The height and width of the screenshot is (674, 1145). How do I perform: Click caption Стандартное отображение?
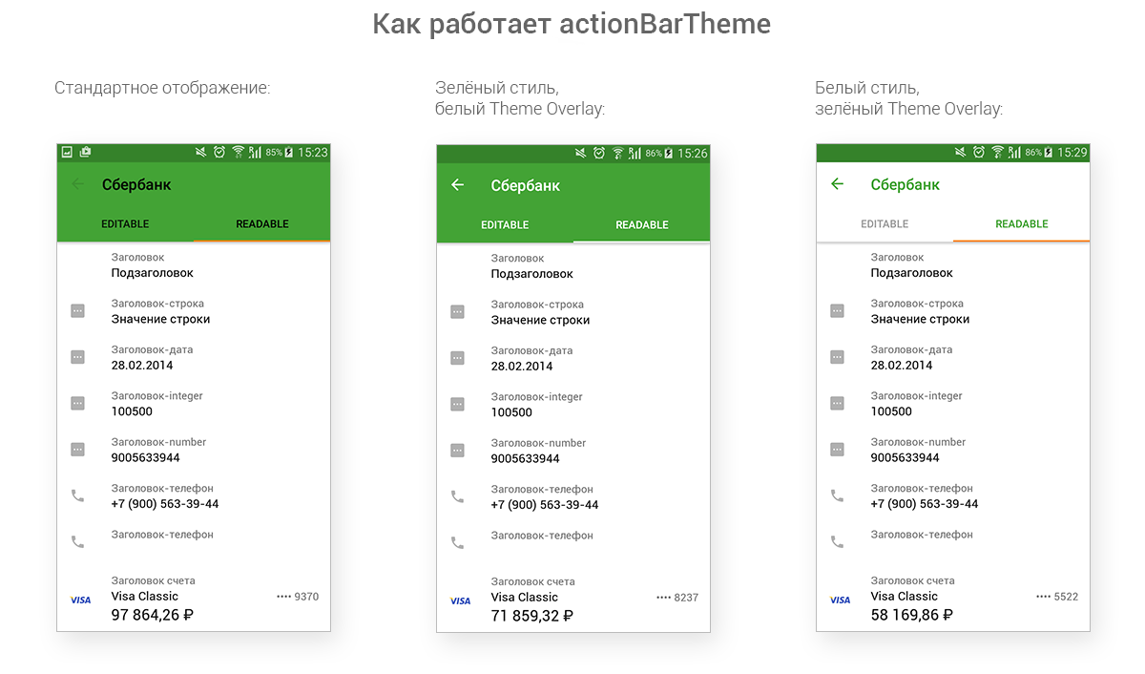coord(163,88)
